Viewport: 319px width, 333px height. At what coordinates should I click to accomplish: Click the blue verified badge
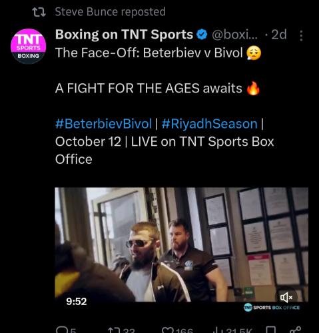click(x=202, y=35)
